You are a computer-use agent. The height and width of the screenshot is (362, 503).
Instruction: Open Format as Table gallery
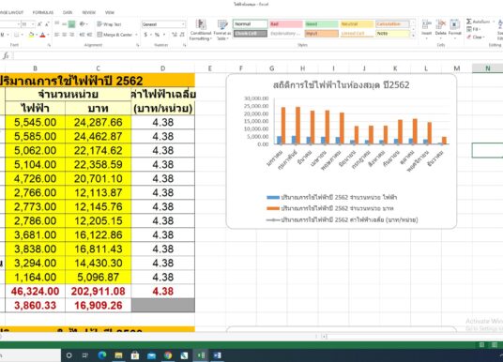[x=222, y=30]
